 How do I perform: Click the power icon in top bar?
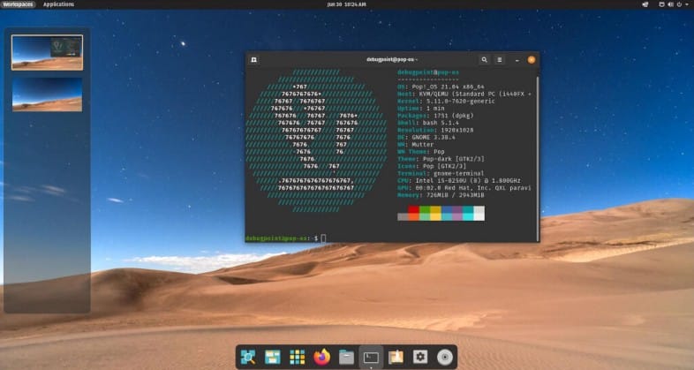[679, 4]
